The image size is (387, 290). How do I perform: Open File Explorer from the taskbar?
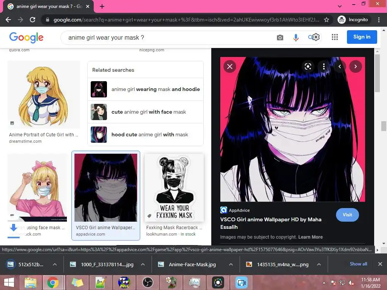coord(30,282)
